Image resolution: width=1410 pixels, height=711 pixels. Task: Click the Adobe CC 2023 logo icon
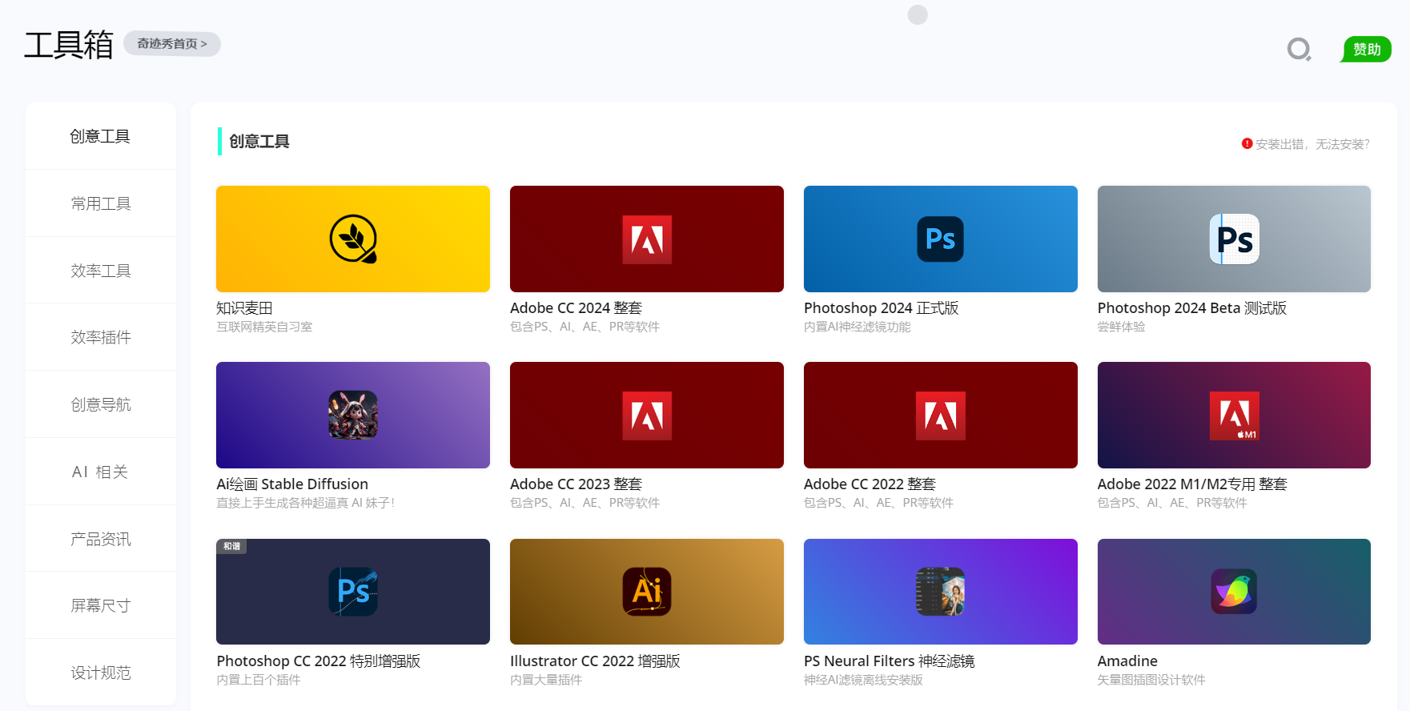647,416
